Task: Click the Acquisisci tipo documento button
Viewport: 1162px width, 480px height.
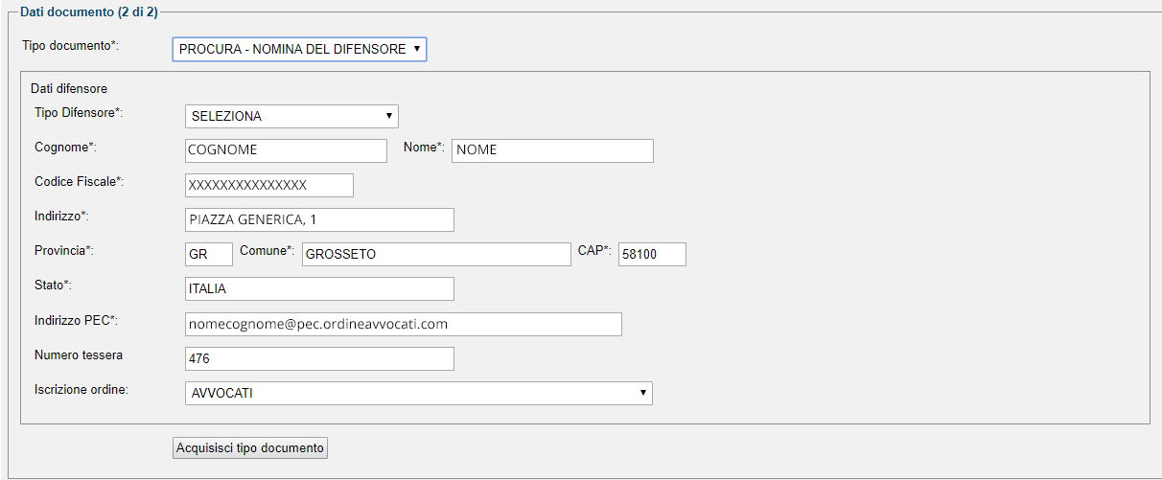Action: tap(250, 447)
